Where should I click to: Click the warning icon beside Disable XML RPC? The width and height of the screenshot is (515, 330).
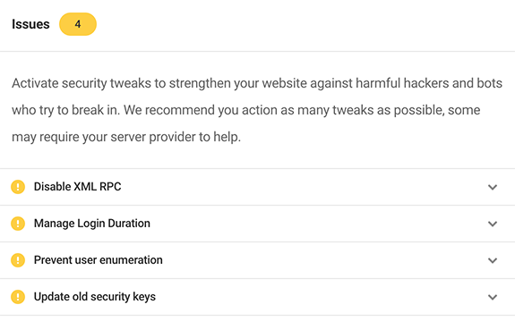click(x=18, y=187)
